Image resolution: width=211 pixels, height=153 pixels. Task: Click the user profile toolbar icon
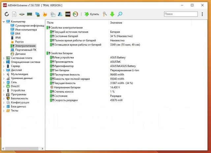tap(60, 14)
